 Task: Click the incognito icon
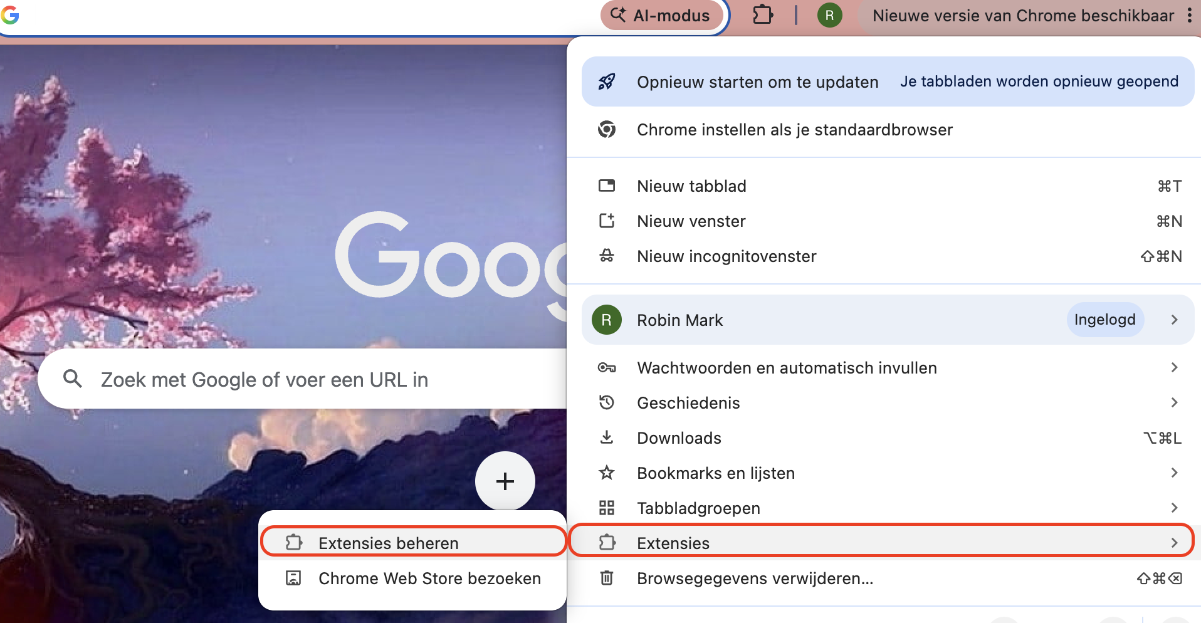[x=607, y=256]
